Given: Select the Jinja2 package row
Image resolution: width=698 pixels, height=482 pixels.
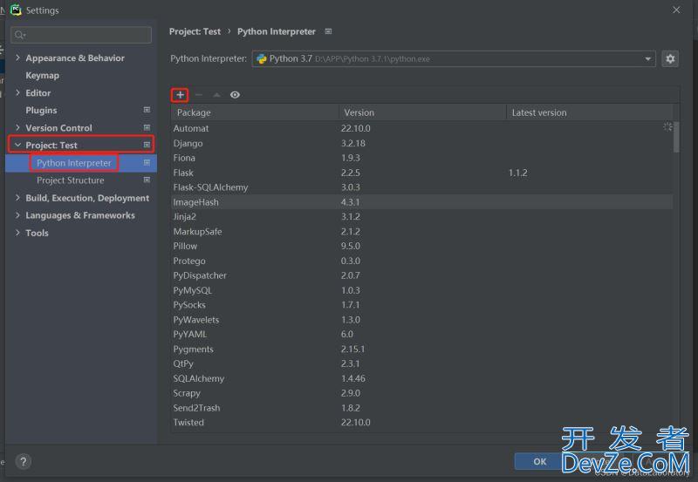Looking at the screenshot, I should click(422, 216).
